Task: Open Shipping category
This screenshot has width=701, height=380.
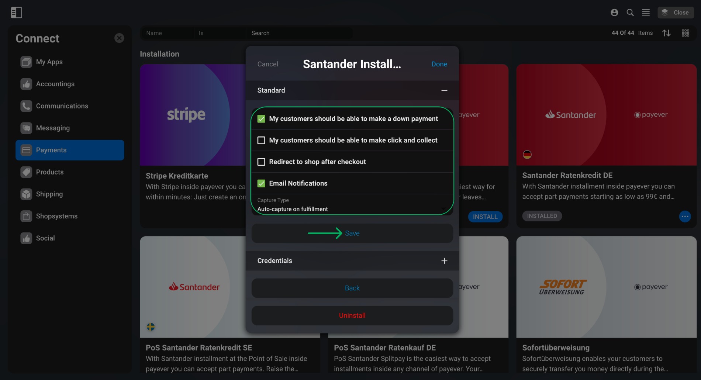Action: pyautogui.click(x=70, y=194)
